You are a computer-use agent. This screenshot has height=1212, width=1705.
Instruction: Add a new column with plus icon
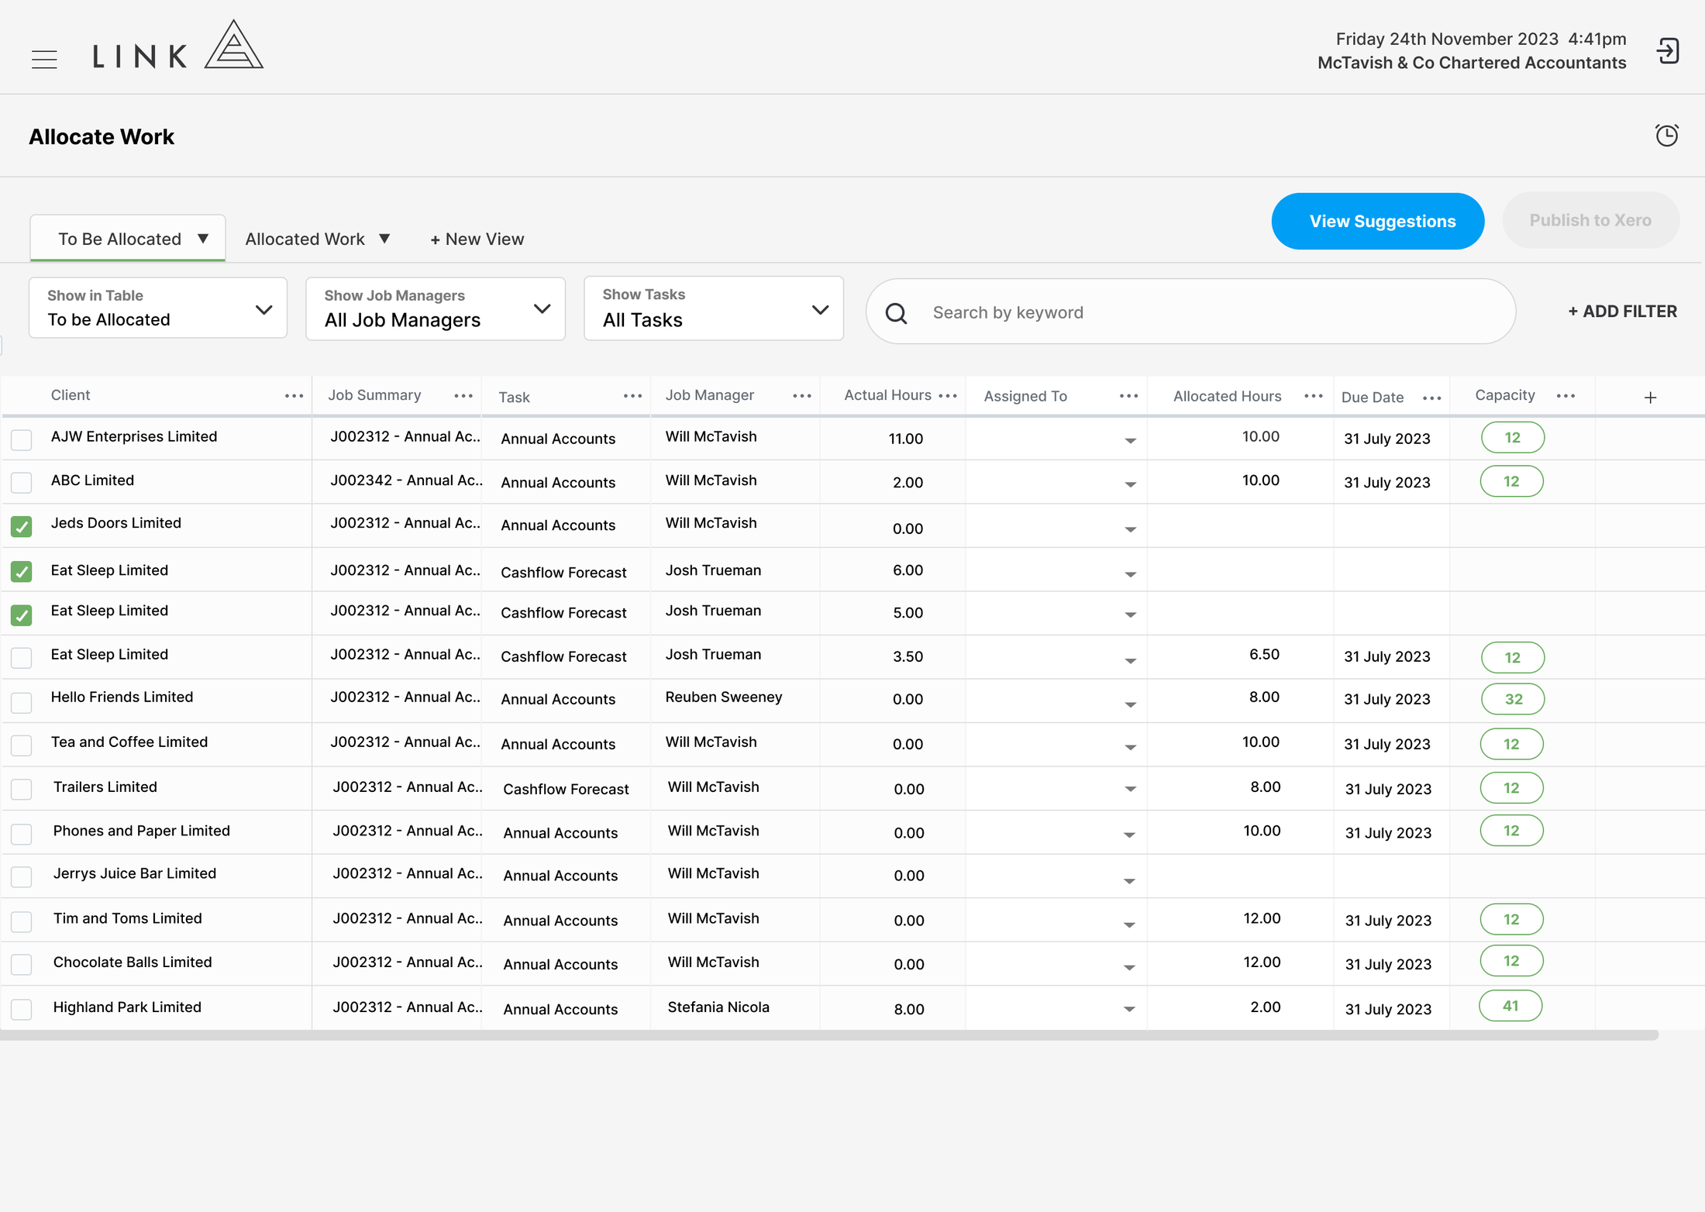coord(1650,398)
